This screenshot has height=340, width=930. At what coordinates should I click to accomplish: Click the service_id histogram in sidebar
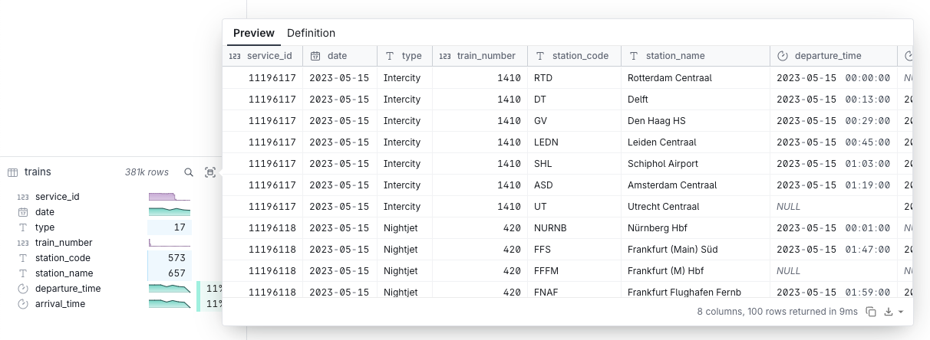[x=169, y=197]
